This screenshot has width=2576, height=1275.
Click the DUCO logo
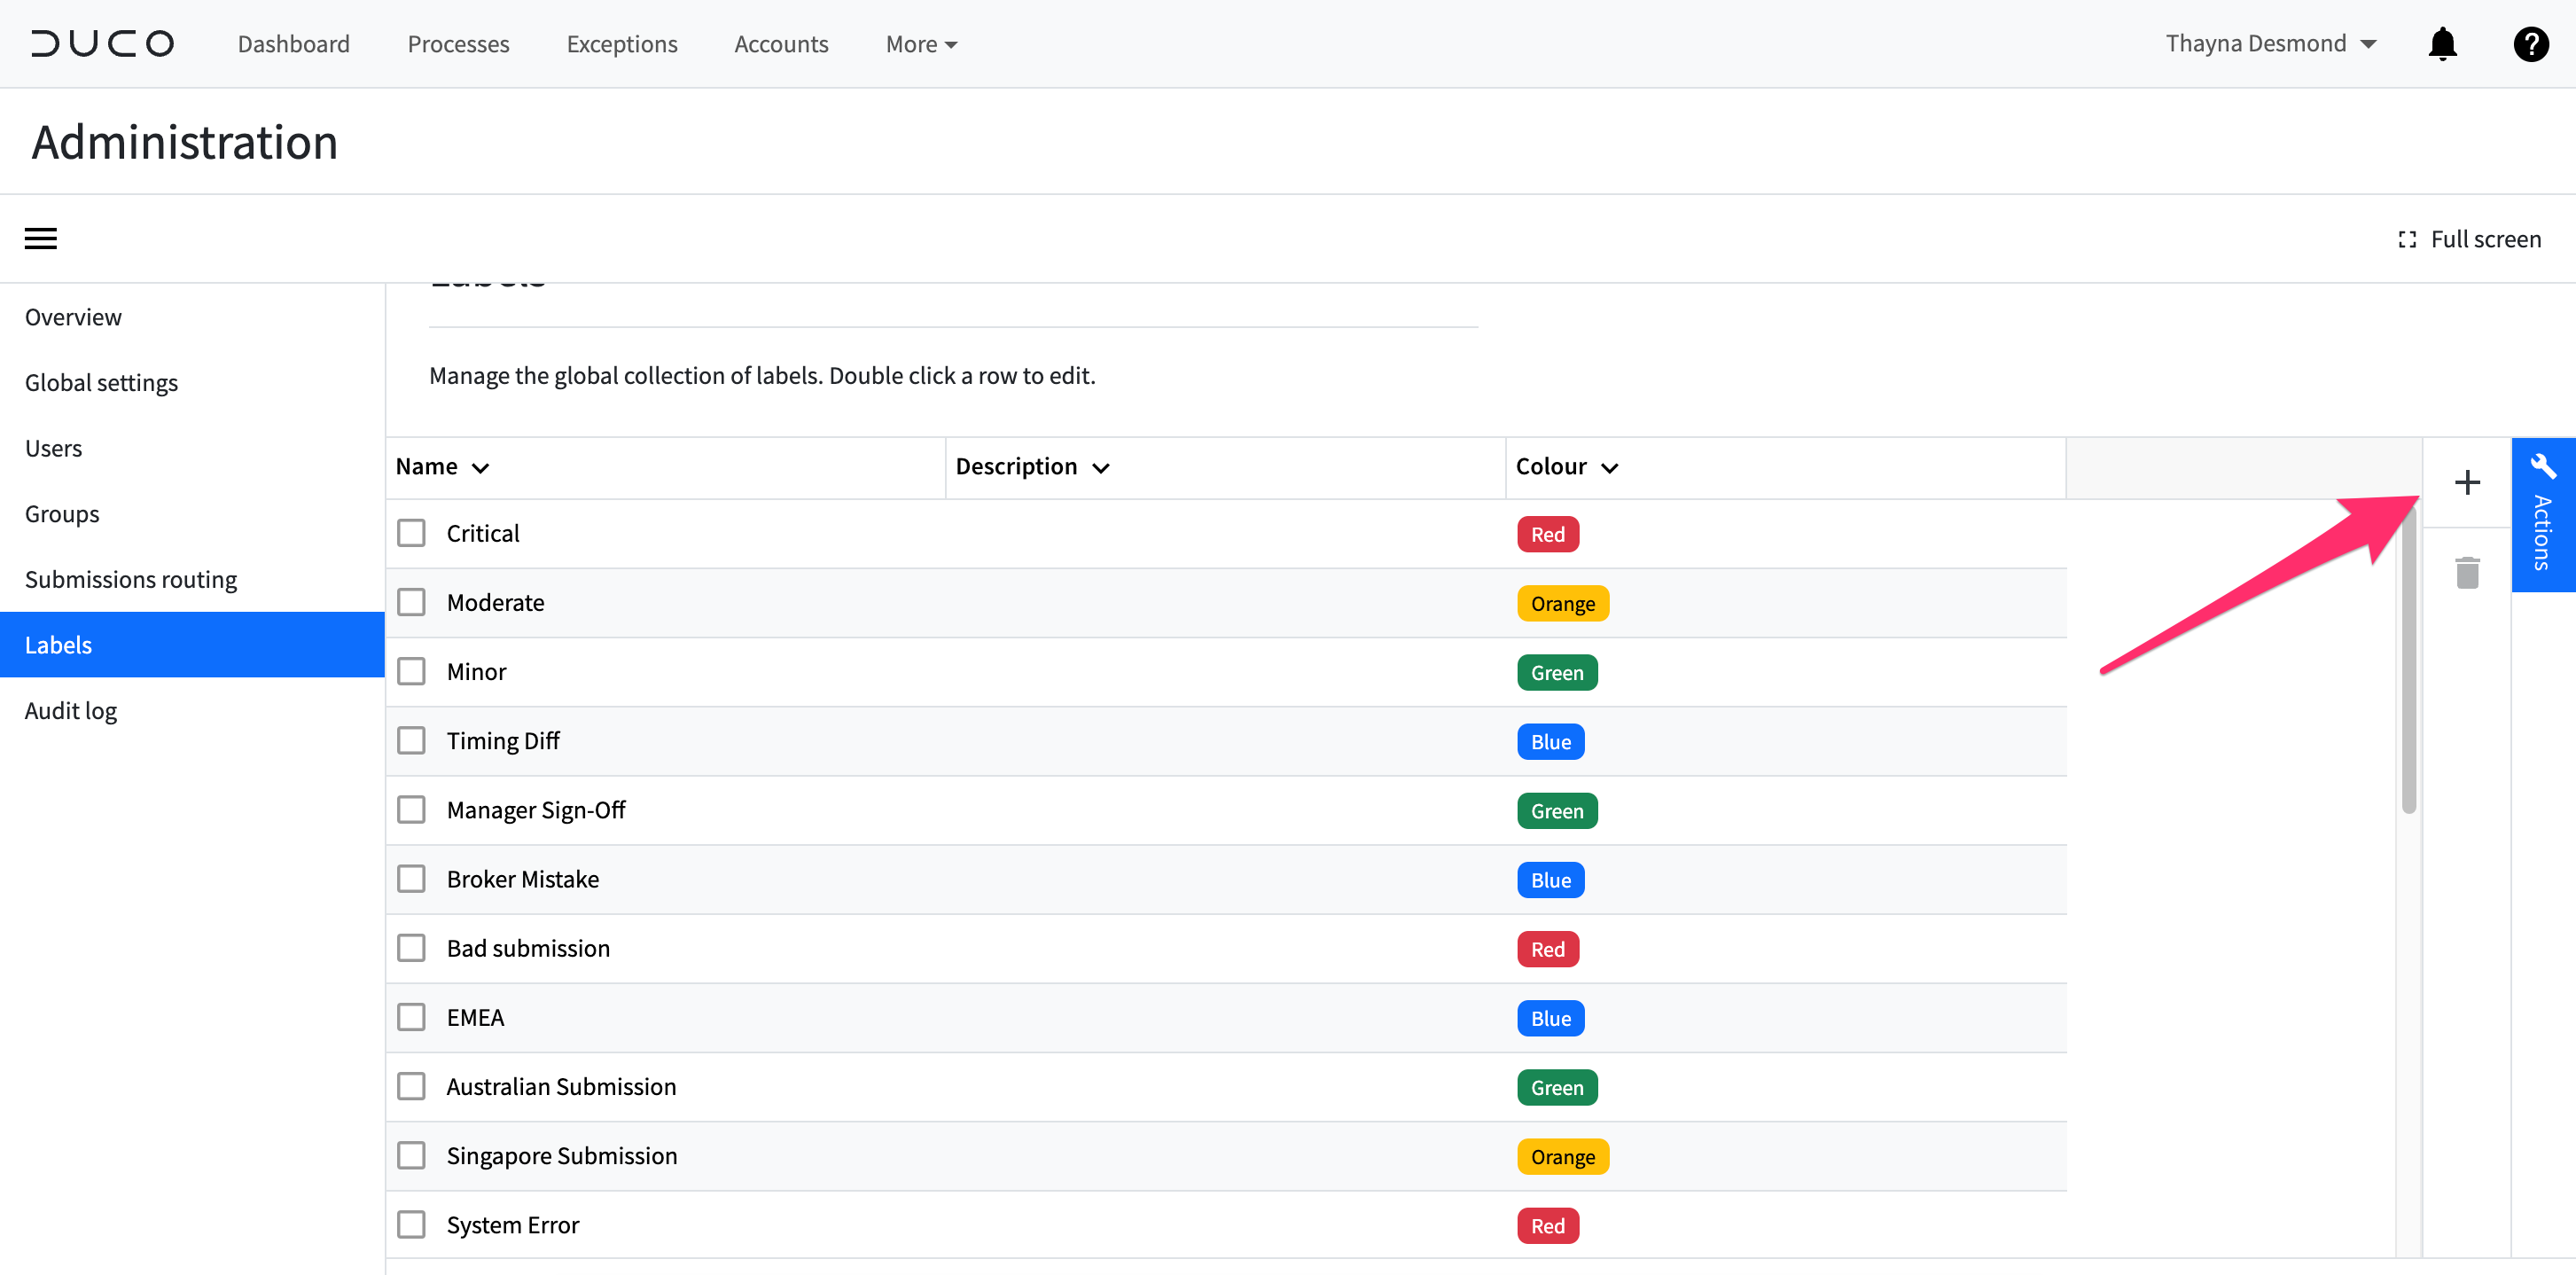[x=103, y=44]
